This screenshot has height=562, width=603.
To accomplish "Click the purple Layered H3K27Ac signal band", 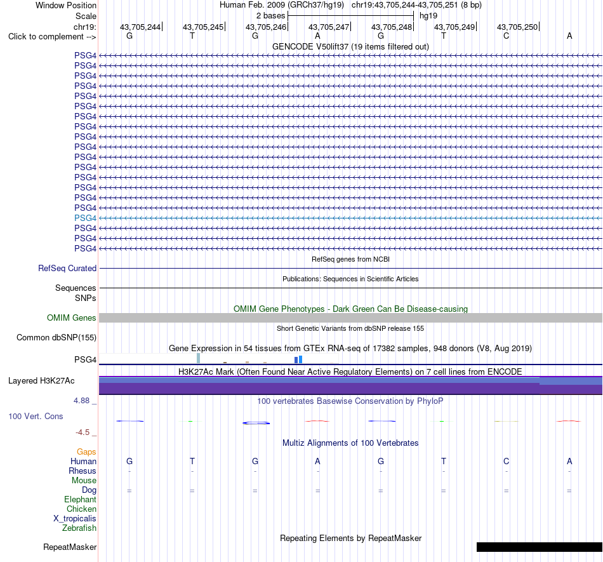I will click(x=350, y=385).
